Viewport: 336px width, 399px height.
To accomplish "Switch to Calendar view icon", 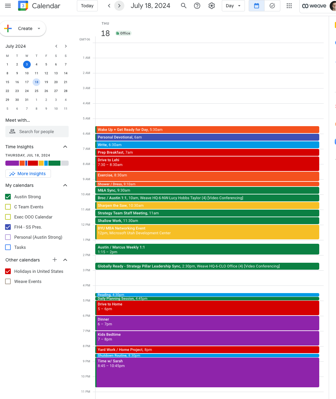I will click(x=257, y=6).
